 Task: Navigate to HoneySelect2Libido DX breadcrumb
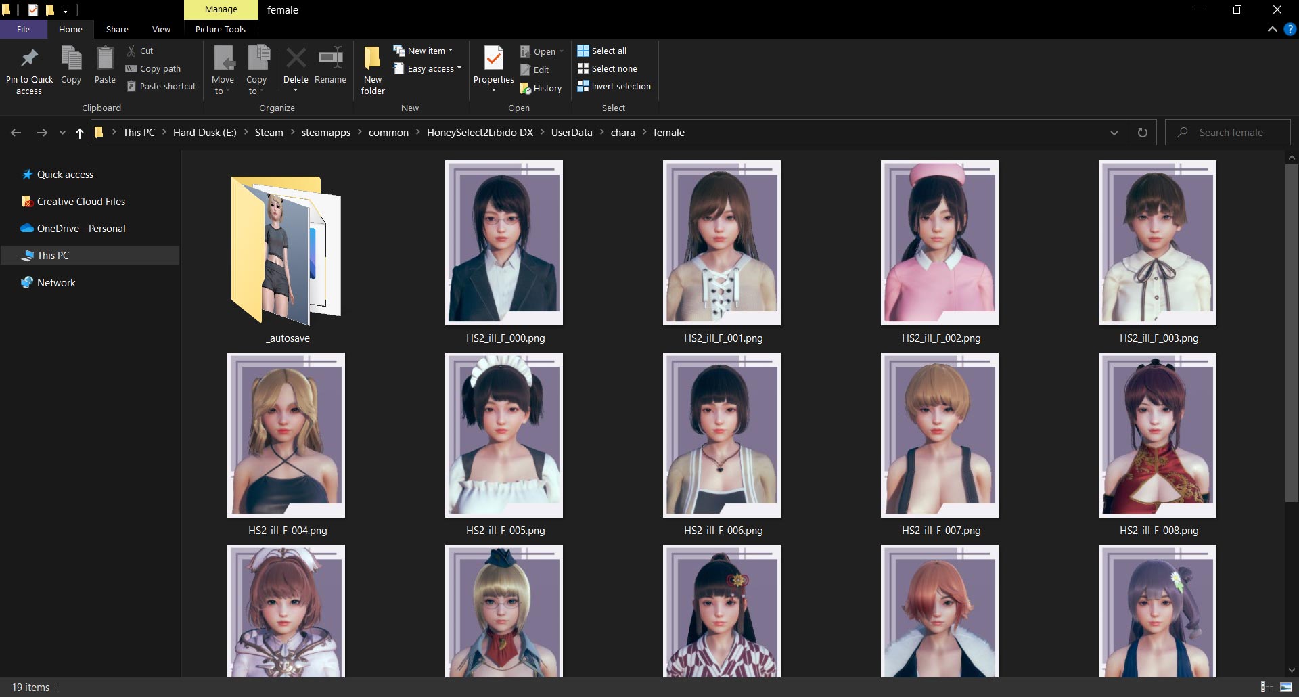(x=480, y=132)
